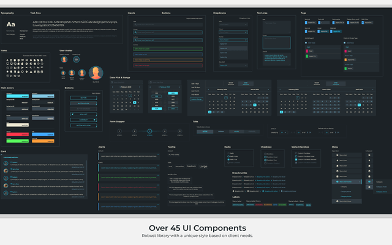Image resolution: width=392 pixels, height=245 pixels.
Task: Click the icon of the active expanded menu item
Action: pos(337,182)
